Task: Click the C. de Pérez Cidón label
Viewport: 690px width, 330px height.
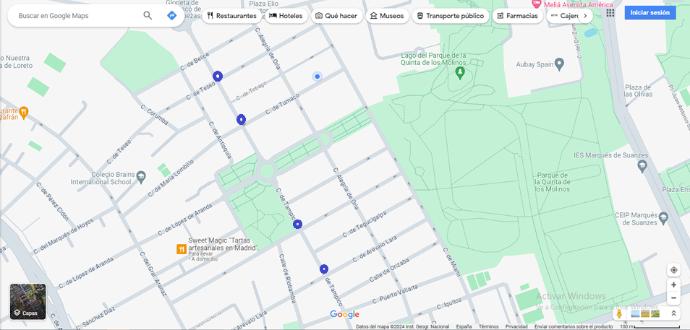Action: (x=52, y=201)
